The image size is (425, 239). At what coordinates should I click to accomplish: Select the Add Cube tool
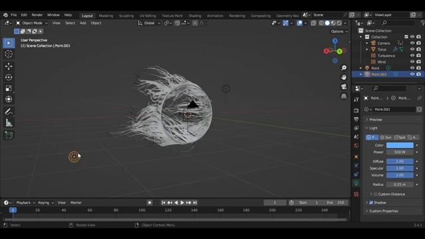pyautogui.click(x=9, y=135)
